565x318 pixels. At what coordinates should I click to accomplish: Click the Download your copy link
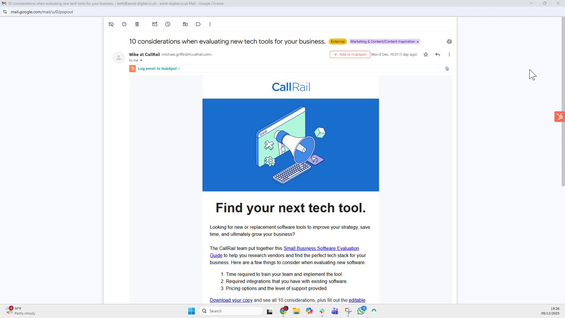point(231,300)
